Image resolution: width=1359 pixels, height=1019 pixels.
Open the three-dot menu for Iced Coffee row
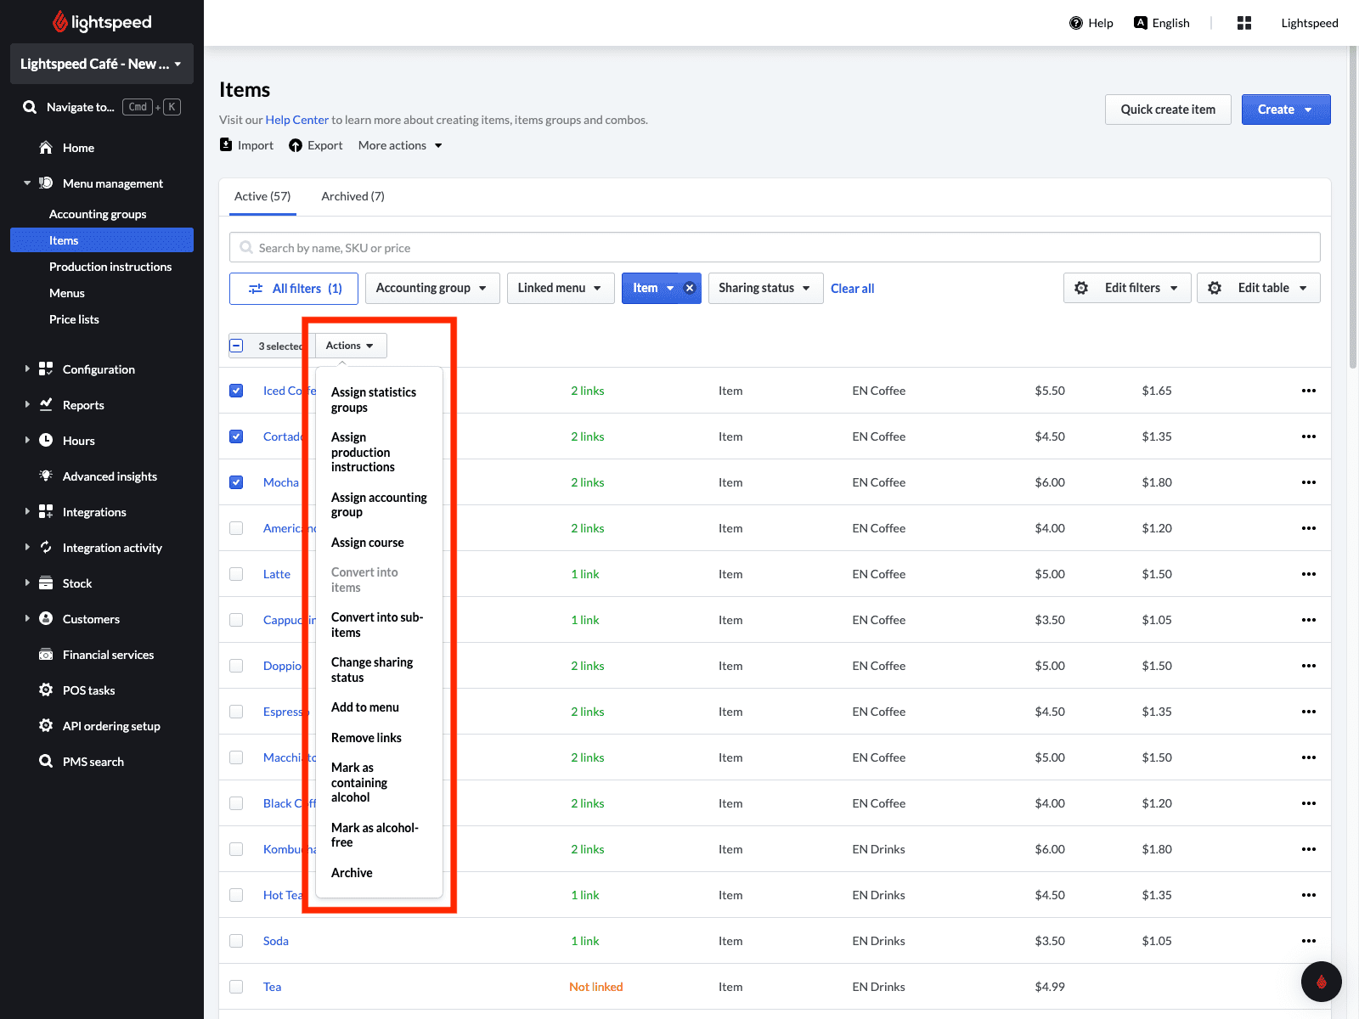pos(1308,391)
